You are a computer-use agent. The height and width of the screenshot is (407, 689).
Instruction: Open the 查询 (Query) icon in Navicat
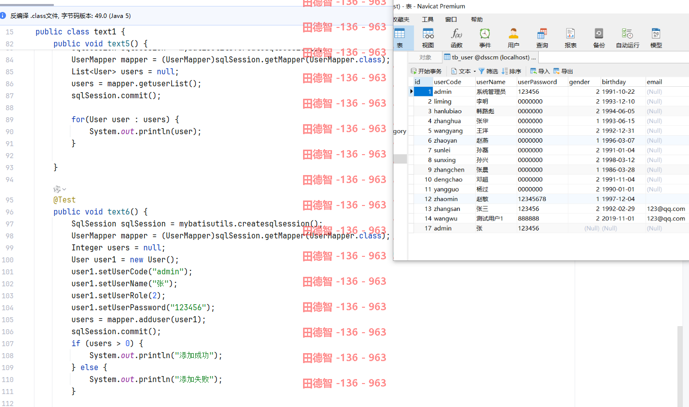542,38
